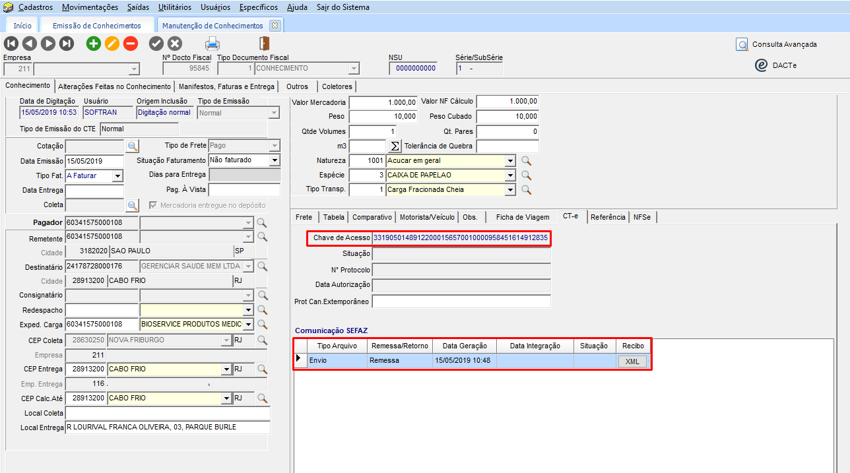
Task: Click the Data Entrega input field
Action: (94, 190)
